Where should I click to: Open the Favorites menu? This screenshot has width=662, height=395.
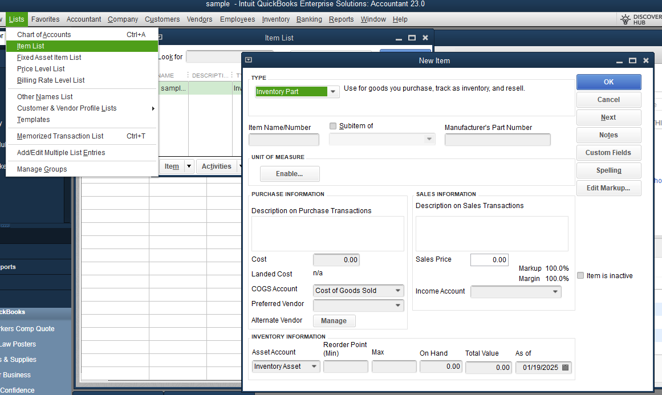[45, 19]
